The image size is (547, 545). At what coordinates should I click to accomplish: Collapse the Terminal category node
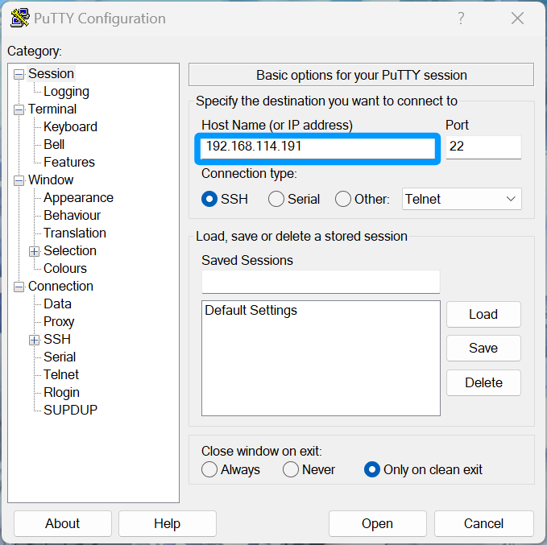19,109
